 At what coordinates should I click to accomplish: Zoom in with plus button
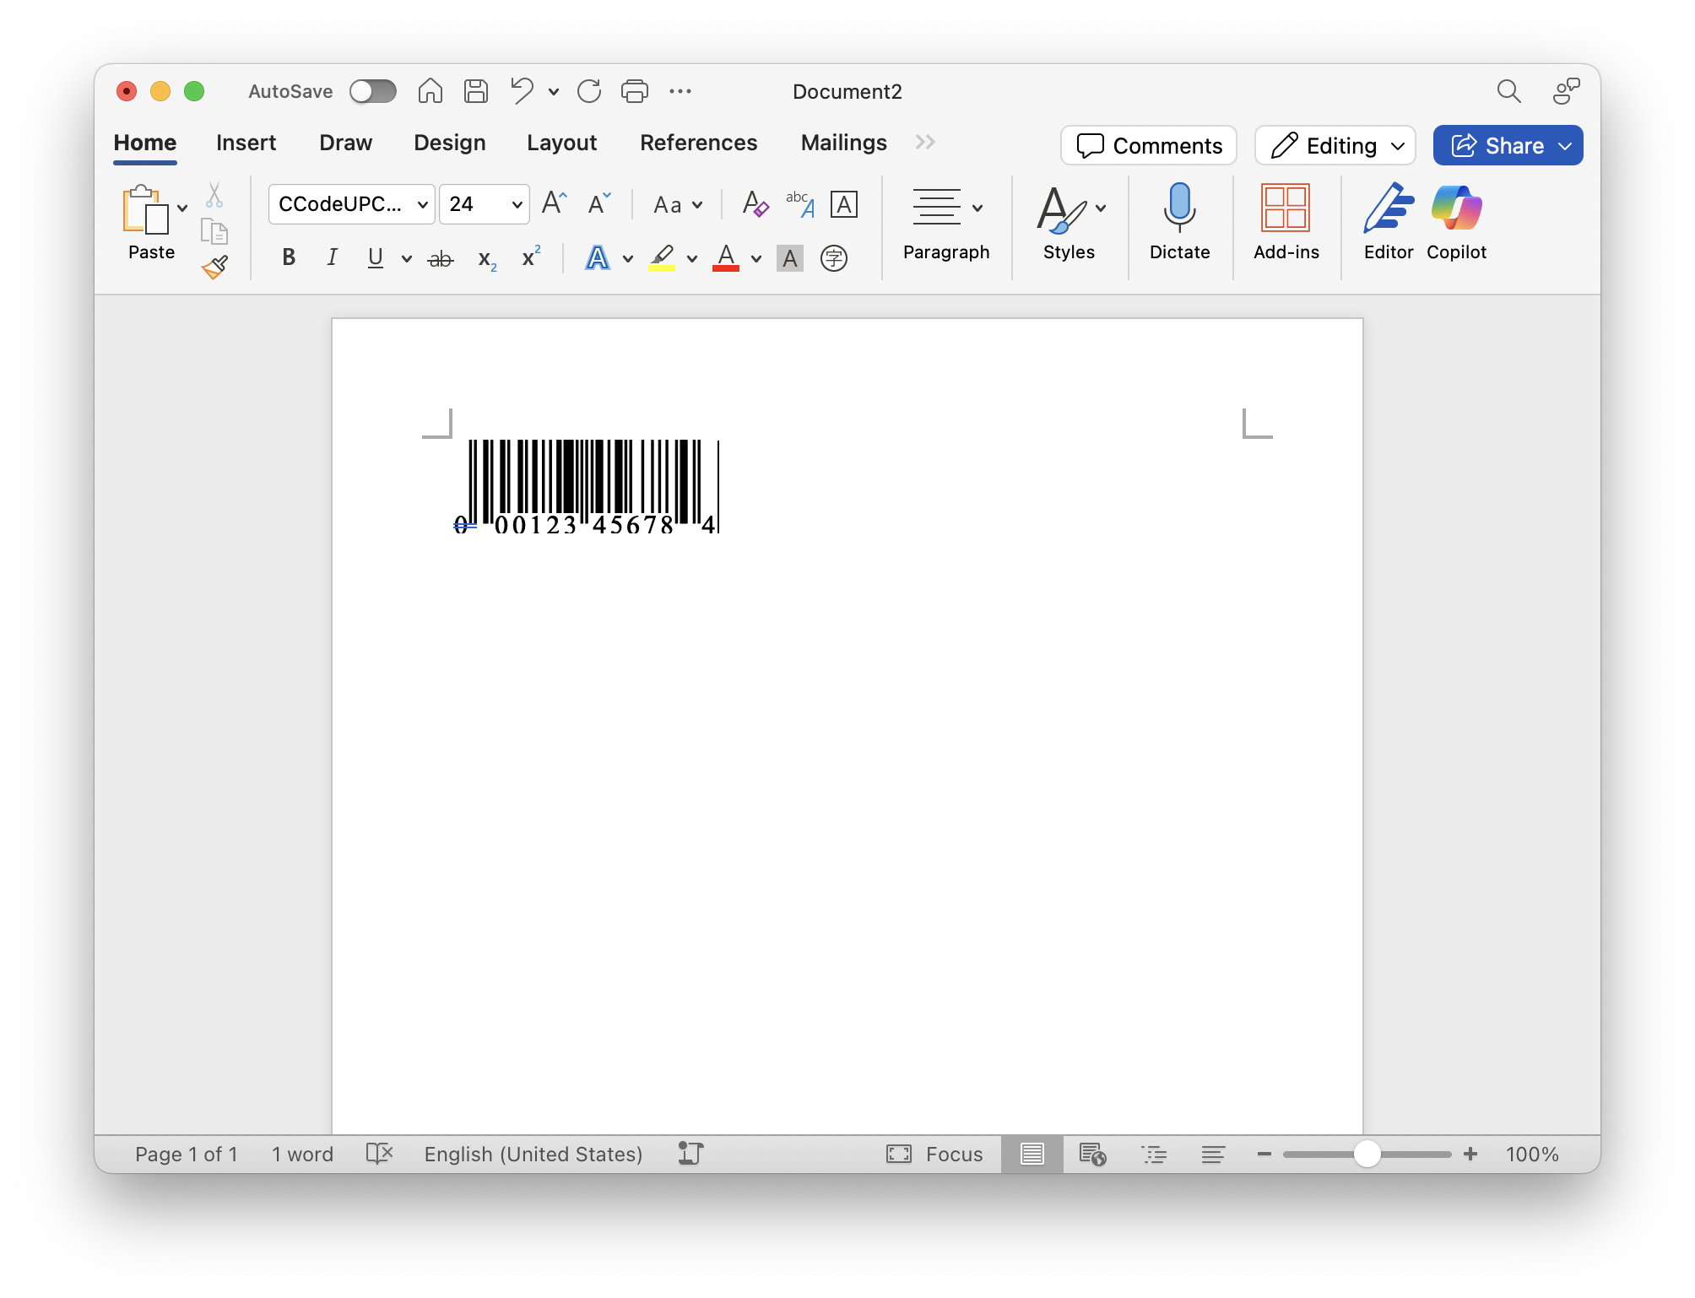point(1470,1154)
